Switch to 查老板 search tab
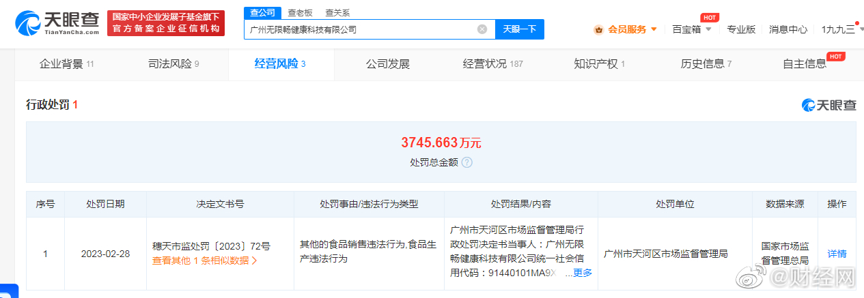864x298 pixels. point(299,12)
